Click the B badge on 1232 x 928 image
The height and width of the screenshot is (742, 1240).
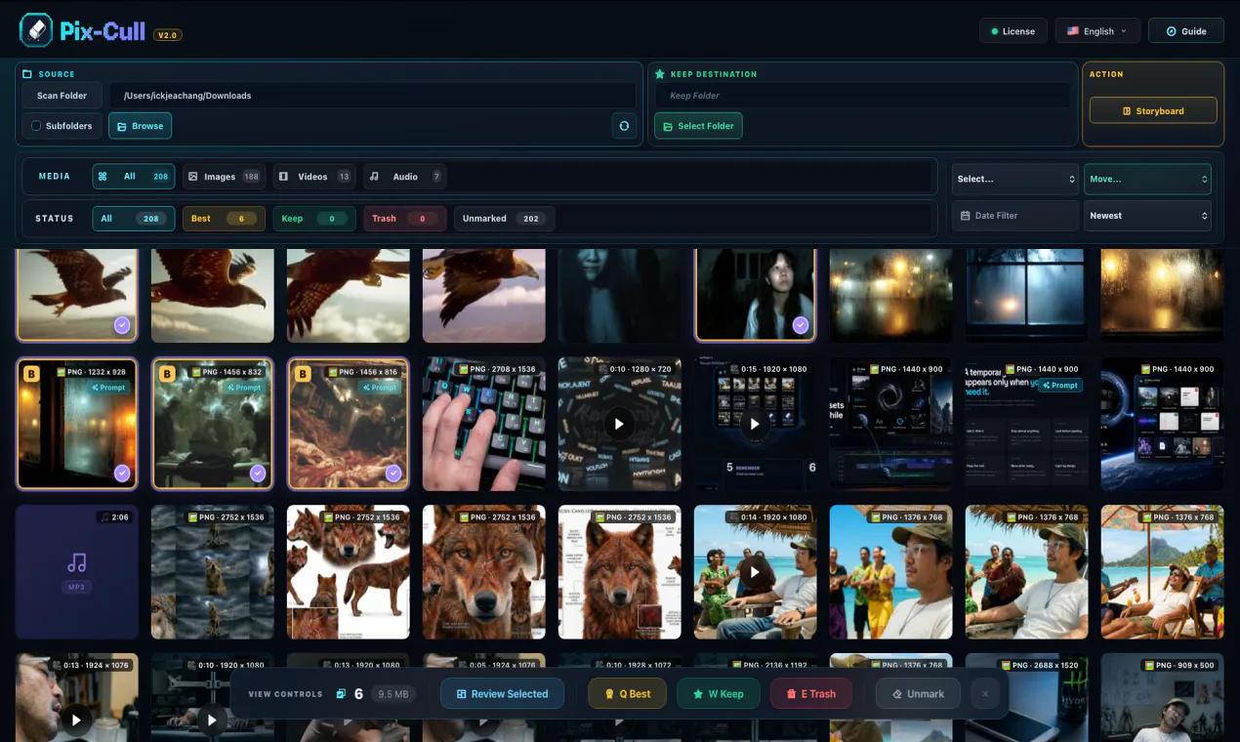click(x=31, y=373)
